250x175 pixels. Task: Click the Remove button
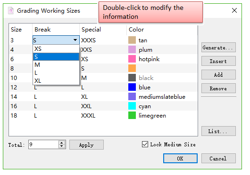point(218,88)
